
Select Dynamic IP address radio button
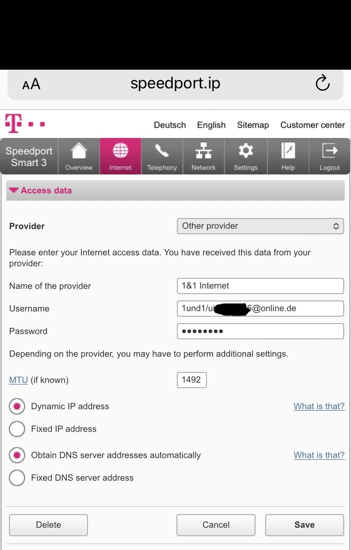17,406
